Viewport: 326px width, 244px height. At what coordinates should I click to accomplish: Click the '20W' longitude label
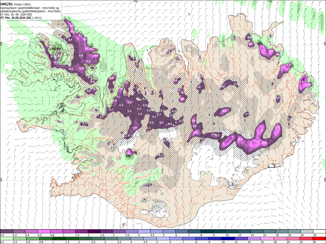coord(135,1)
